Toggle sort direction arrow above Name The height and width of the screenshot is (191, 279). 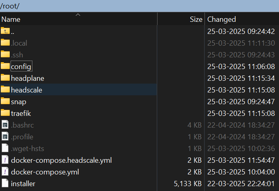click(78, 15)
